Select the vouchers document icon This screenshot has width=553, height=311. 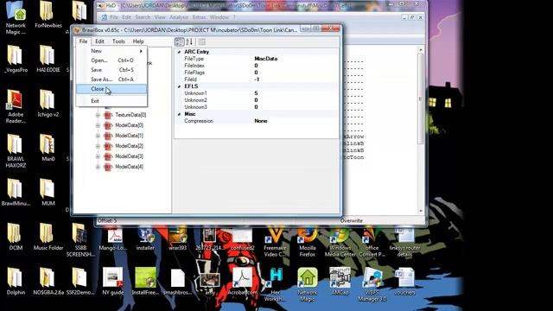(x=404, y=282)
